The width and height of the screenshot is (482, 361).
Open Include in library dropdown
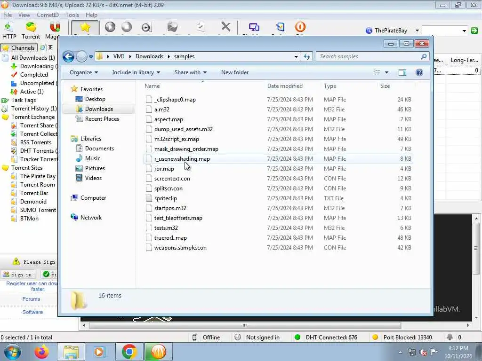pyautogui.click(x=136, y=72)
